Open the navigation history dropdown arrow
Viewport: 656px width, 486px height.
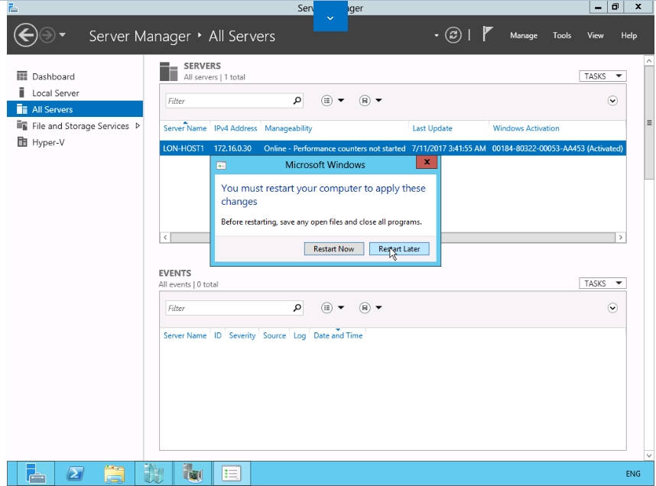(x=63, y=34)
